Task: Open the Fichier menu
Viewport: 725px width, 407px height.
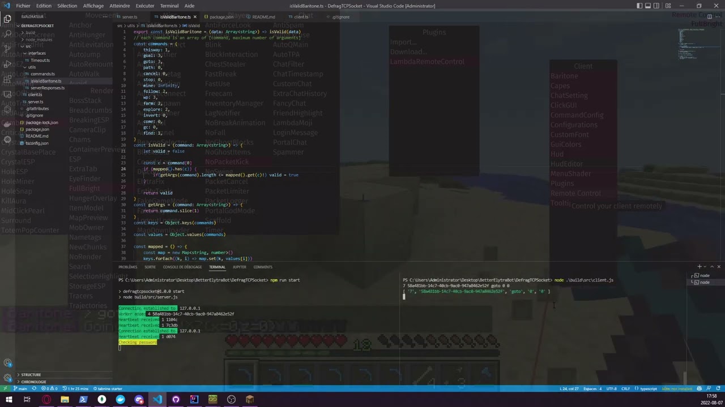Action: (23, 6)
